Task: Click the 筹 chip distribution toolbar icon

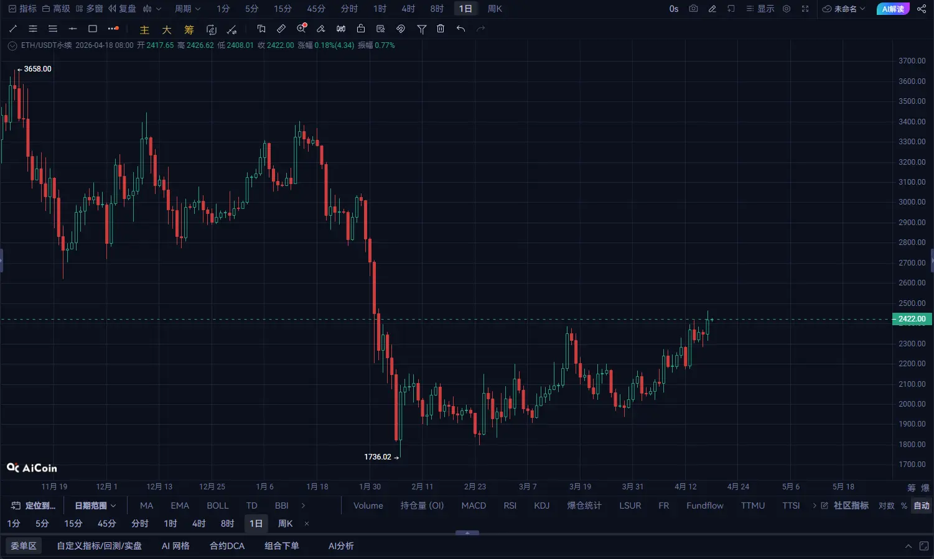Action: pyautogui.click(x=189, y=29)
